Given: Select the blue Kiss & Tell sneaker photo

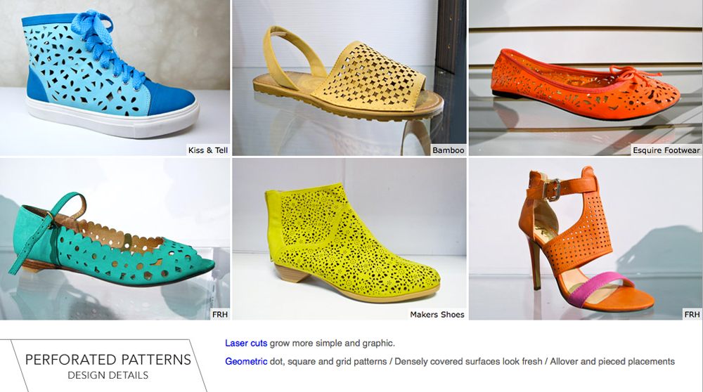Looking at the screenshot, I should pos(115,78).
